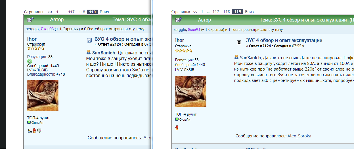Image resolution: width=354 pixels, height=149 pixels.
Task: Jump to first page with left '<<' link
Action: point(50,12)
